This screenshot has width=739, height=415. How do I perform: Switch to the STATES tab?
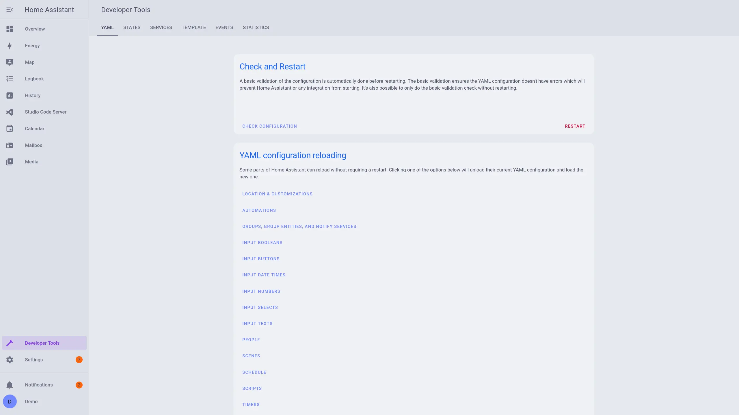[132, 28]
